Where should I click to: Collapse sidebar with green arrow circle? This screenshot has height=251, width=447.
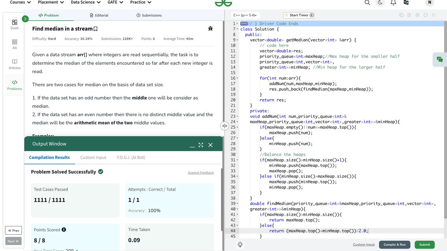click(25, 18)
